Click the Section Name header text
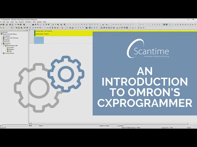Image resolution: width=197 pixels, height=147 pixels. [42, 34]
